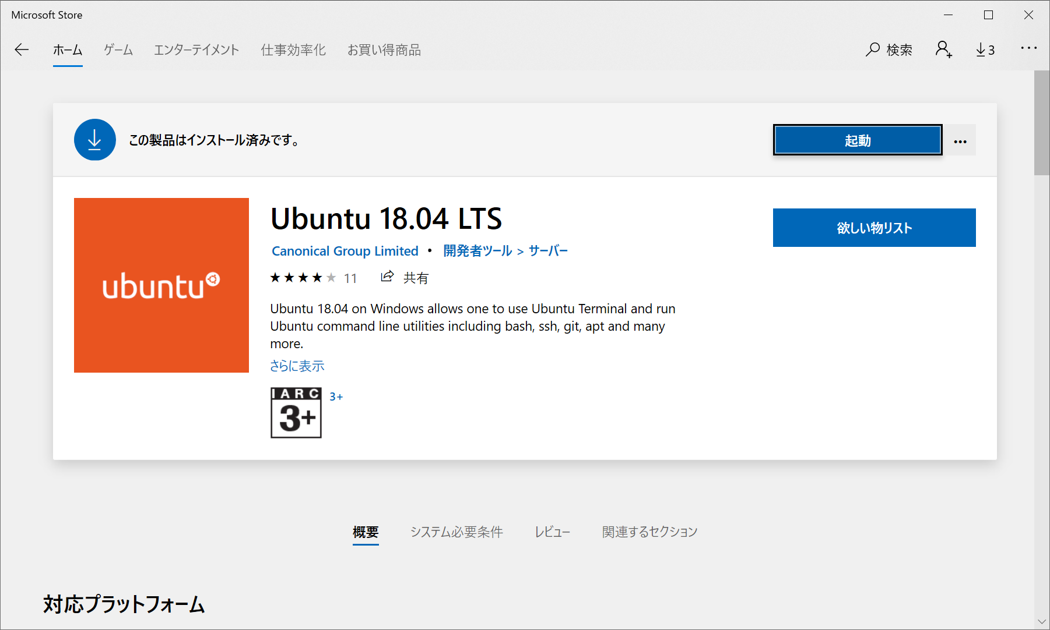
Task: Minimize the Microsoft Store window
Action: coord(949,15)
